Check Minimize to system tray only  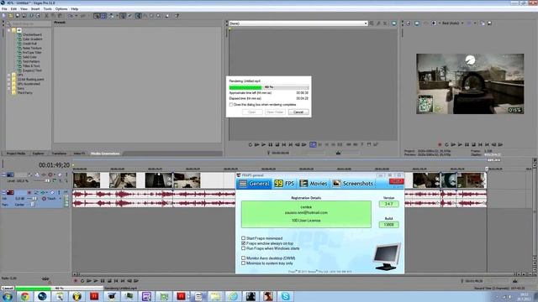point(243,263)
